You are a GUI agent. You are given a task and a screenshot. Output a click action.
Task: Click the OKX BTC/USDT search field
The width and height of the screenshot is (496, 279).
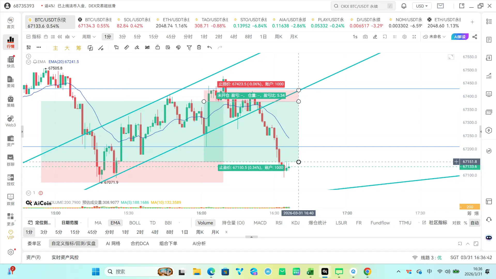[x=363, y=6]
